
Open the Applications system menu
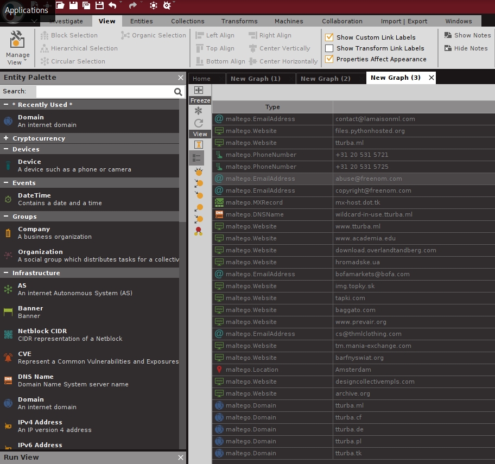[x=27, y=10]
